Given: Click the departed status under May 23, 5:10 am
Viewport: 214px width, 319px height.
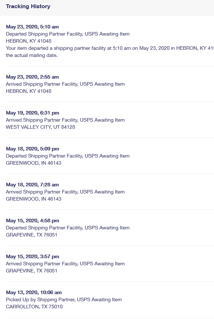Looking at the screenshot, I should 68,34.
